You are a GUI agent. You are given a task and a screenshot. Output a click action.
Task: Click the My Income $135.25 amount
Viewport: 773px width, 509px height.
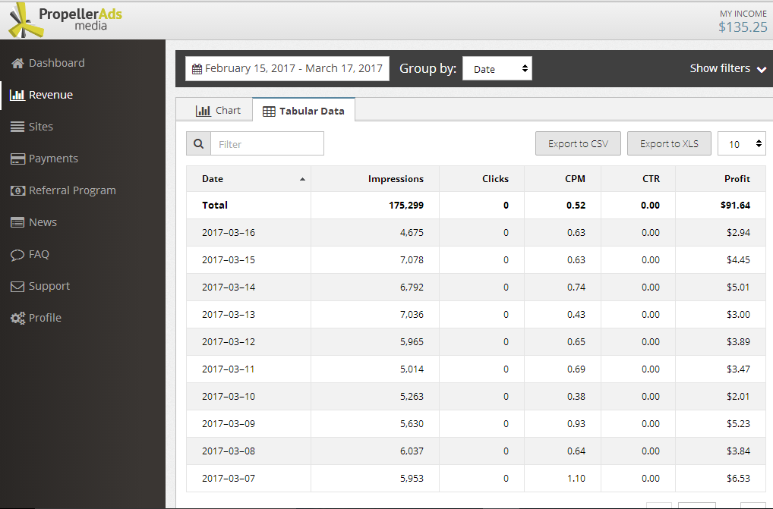tap(743, 27)
